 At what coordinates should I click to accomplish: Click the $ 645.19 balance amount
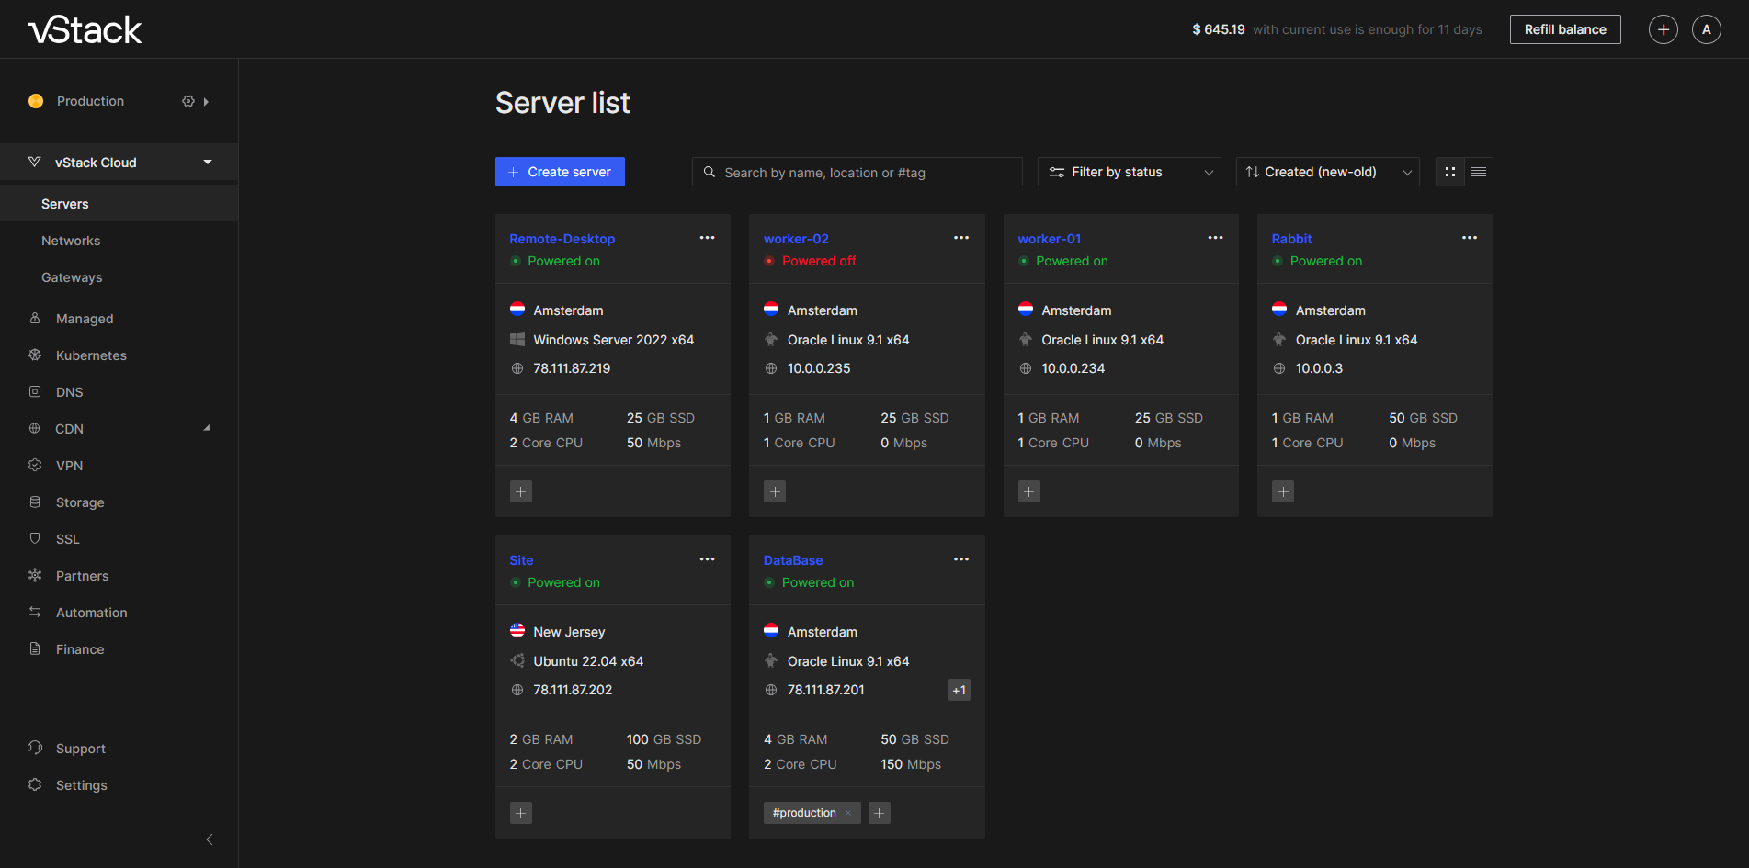pyautogui.click(x=1219, y=29)
